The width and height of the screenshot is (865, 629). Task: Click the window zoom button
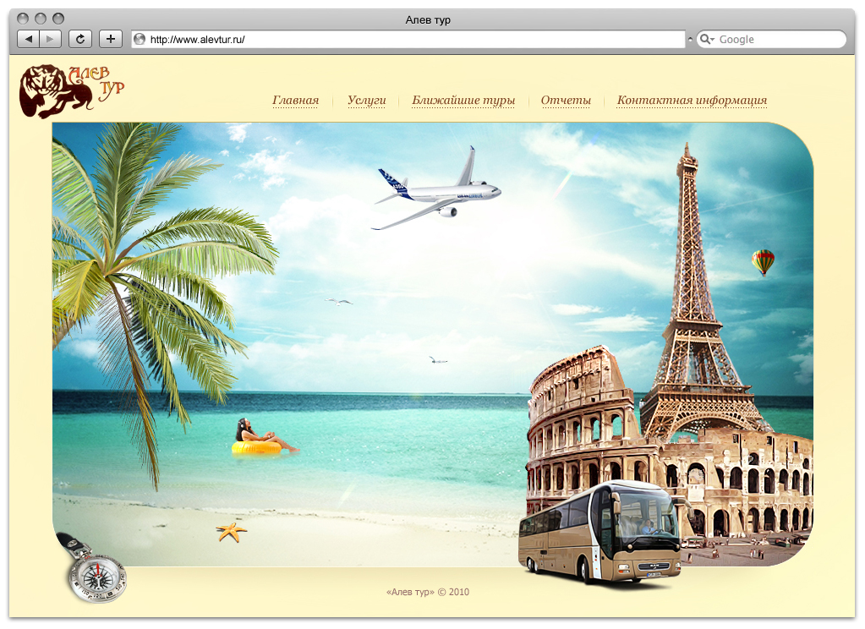[x=58, y=19]
